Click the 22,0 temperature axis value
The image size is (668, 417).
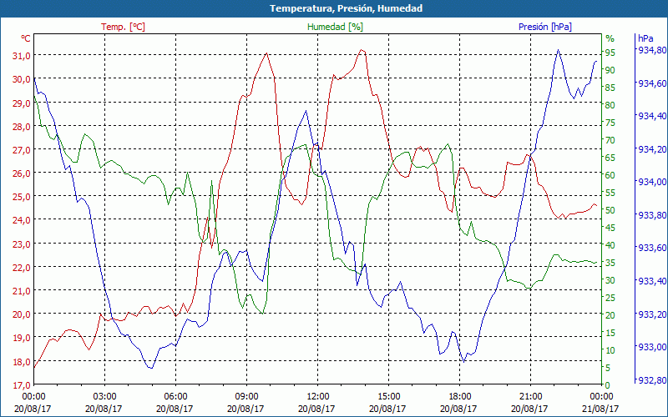[21, 268]
